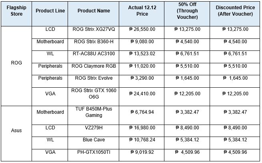The image size is (262, 163).
Task: Select the PH-GTX1050TI product cell
Action: (94, 155)
